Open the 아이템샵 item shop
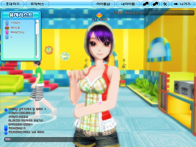Viewport: 196px width, 147px height. pyautogui.click(x=103, y=4)
